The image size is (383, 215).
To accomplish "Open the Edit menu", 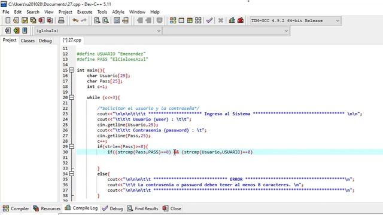I will pos(17,12).
